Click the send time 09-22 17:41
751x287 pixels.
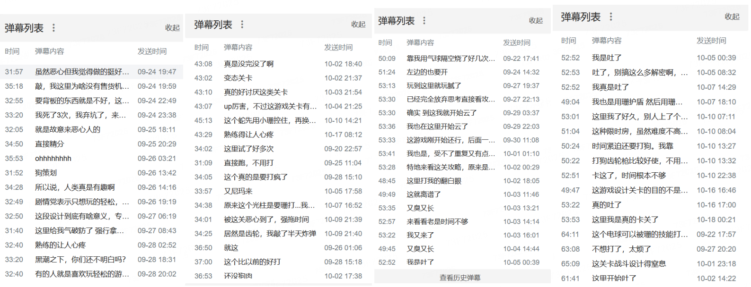click(x=521, y=59)
